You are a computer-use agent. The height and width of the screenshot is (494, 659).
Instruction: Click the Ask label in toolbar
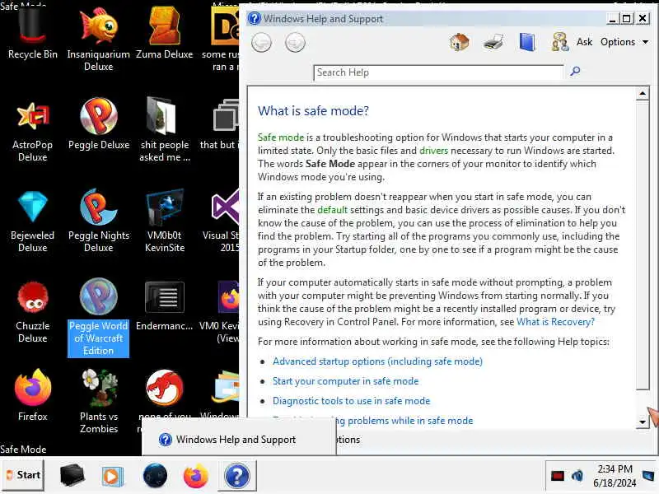584,42
